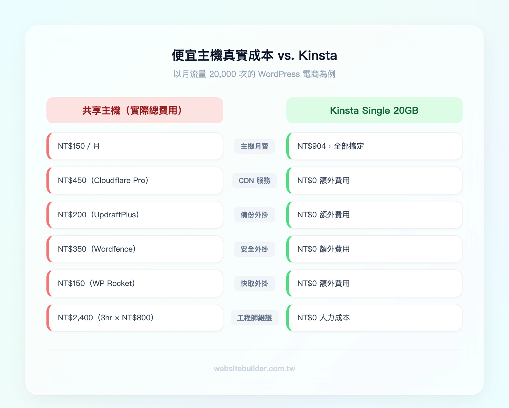Select the NT$200 UpdraftPlus card
The width and height of the screenshot is (509, 408).
tap(135, 215)
